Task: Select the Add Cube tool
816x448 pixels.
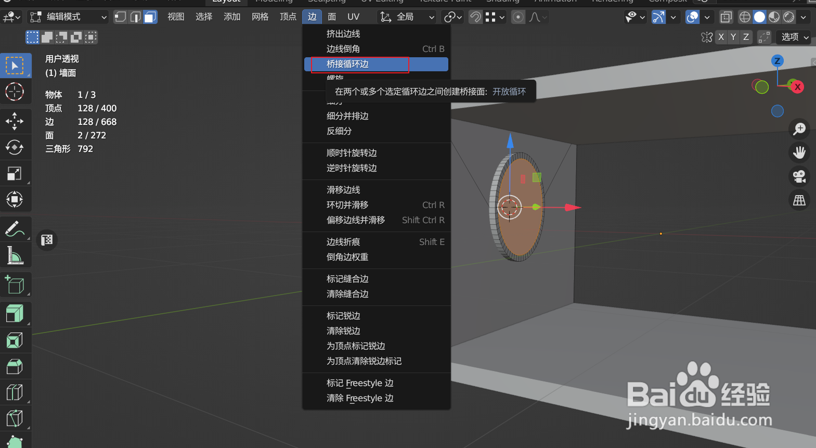Action: click(15, 285)
